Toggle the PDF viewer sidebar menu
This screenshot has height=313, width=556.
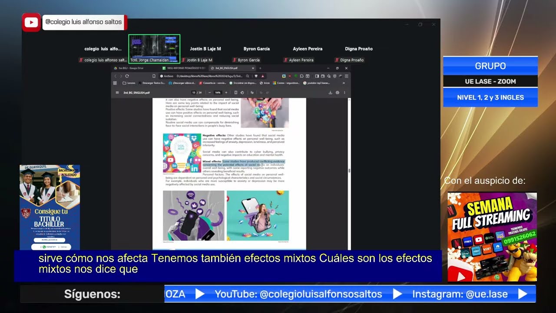117,93
